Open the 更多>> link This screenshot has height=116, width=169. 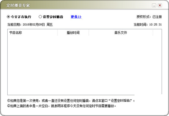pyautogui.click(x=76, y=17)
